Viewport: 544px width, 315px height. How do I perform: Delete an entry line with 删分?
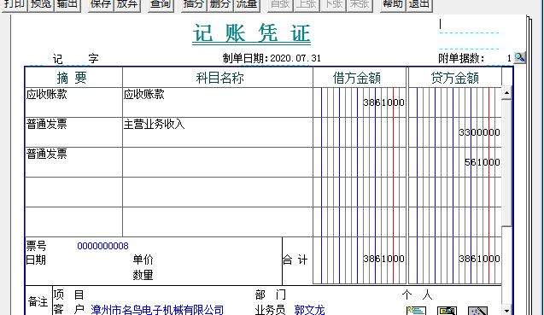point(220,5)
